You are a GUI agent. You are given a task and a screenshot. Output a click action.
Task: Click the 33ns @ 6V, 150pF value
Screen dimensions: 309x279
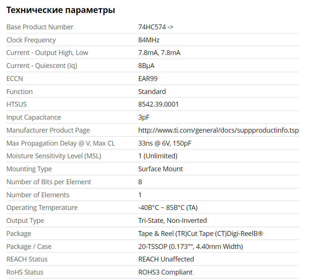click(165, 143)
